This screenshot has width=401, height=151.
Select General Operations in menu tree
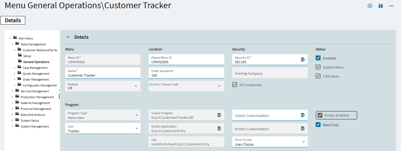coord(36,62)
